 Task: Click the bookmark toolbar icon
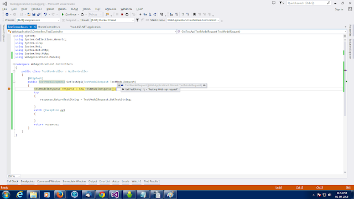194,14
